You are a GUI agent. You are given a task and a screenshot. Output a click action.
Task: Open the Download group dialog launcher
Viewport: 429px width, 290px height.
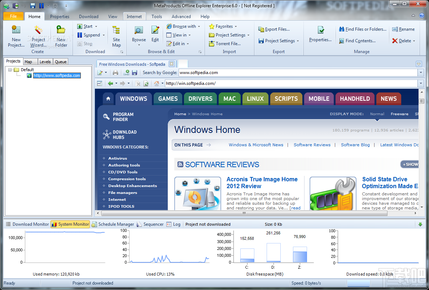122,52
